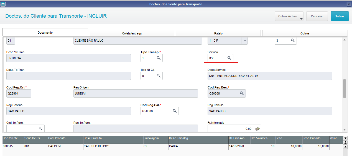Click calculator icon in Fr.Informado field
The image size is (352, 156).
(x=257, y=129)
